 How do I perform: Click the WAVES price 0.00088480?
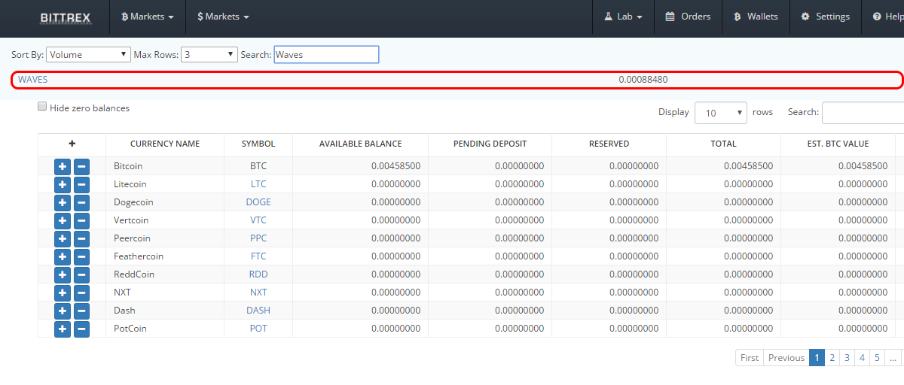tap(643, 79)
